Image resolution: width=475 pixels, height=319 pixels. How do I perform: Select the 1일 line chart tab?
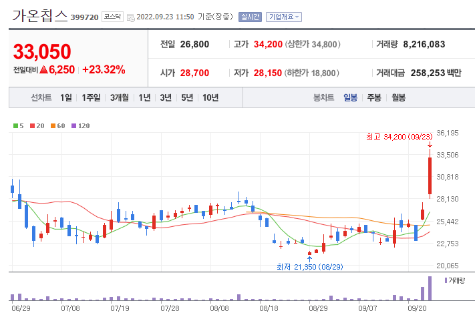click(65, 97)
